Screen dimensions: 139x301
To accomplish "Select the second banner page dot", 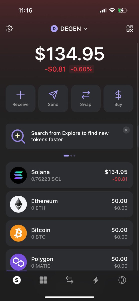I will point(72,156).
